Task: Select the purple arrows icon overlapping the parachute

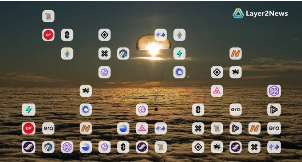Action: click(x=161, y=35)
